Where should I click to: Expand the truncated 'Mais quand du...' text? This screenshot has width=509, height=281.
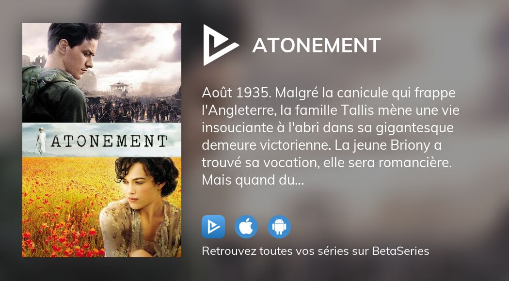(x=253, y=180)
